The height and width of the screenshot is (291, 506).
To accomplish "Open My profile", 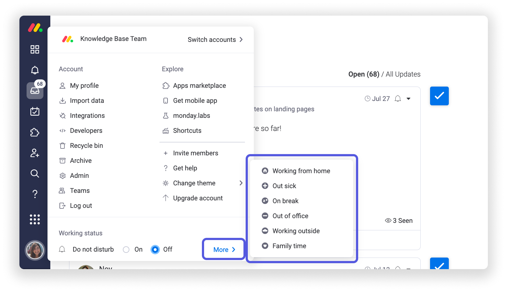I will click(84, 86).
